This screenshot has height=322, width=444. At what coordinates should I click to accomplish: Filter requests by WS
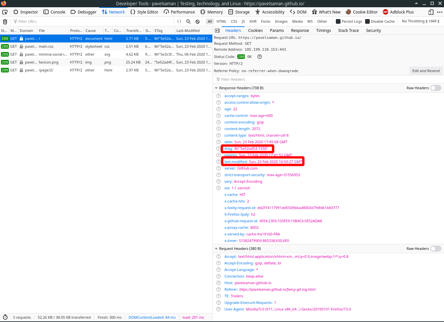(310, 21)
